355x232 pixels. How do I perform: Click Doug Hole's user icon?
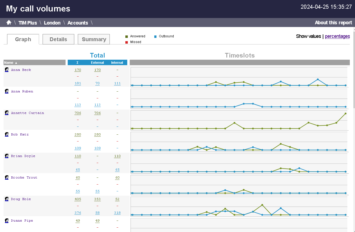7,199
